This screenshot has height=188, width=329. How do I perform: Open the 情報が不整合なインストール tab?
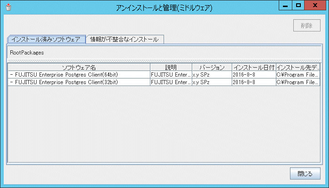coord(125,39)
